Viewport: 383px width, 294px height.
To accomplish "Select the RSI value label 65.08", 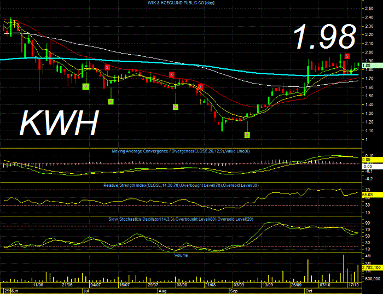I will pyautogui.click(x=372, y=195).
